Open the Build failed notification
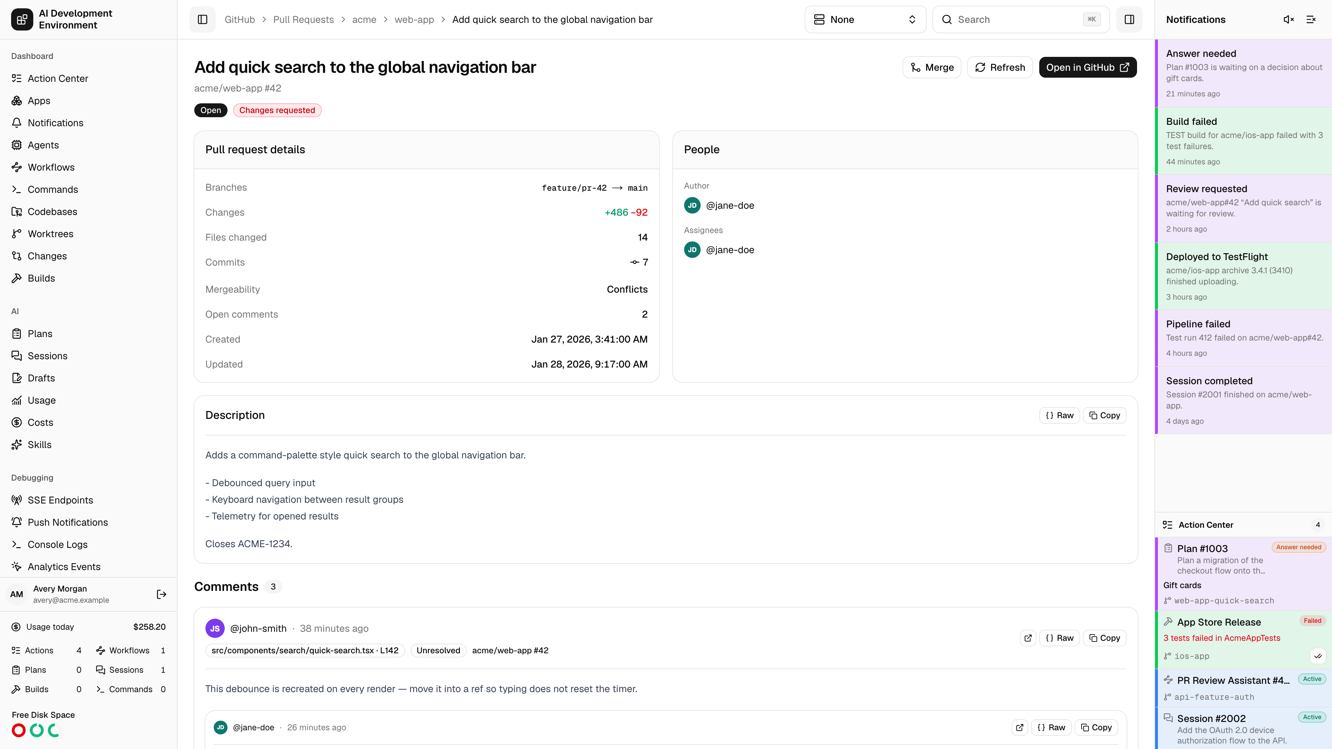Screen dimensions: 1332x749 (1244, 141)
